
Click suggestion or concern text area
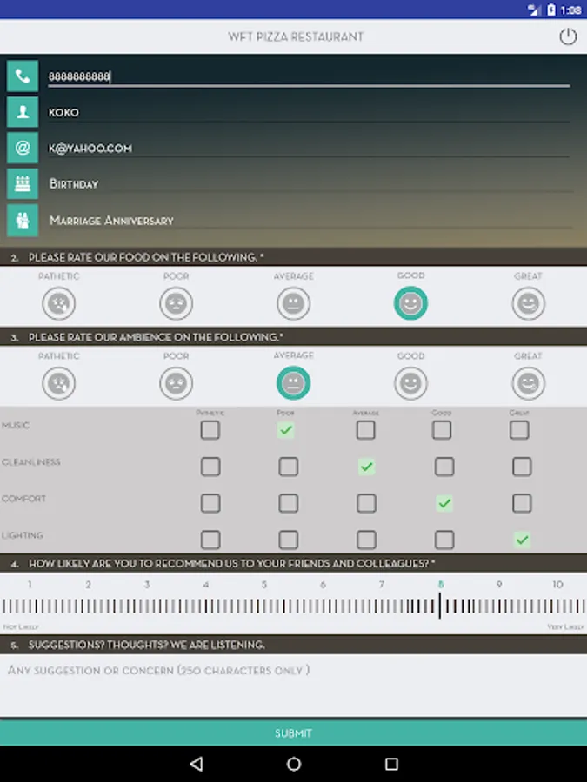[294, 686]
